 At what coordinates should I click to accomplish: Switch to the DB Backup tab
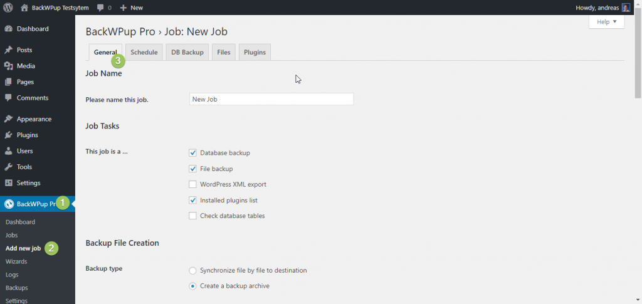click(x=187, y=52)
